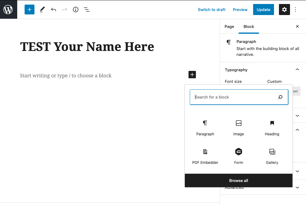This screenshot has height=205, width=306.
Task: Click the Font size label
Action: 233,81
